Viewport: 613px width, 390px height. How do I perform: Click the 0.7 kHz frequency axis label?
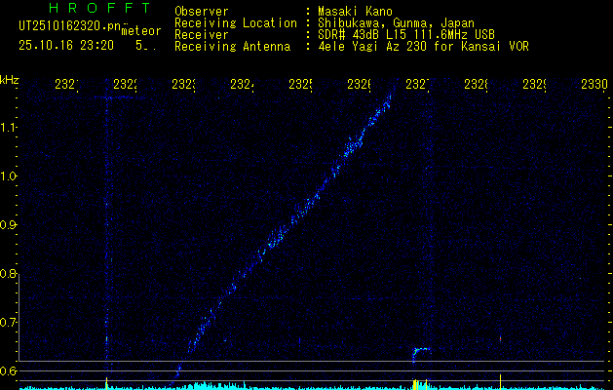(x=8, y=323)
